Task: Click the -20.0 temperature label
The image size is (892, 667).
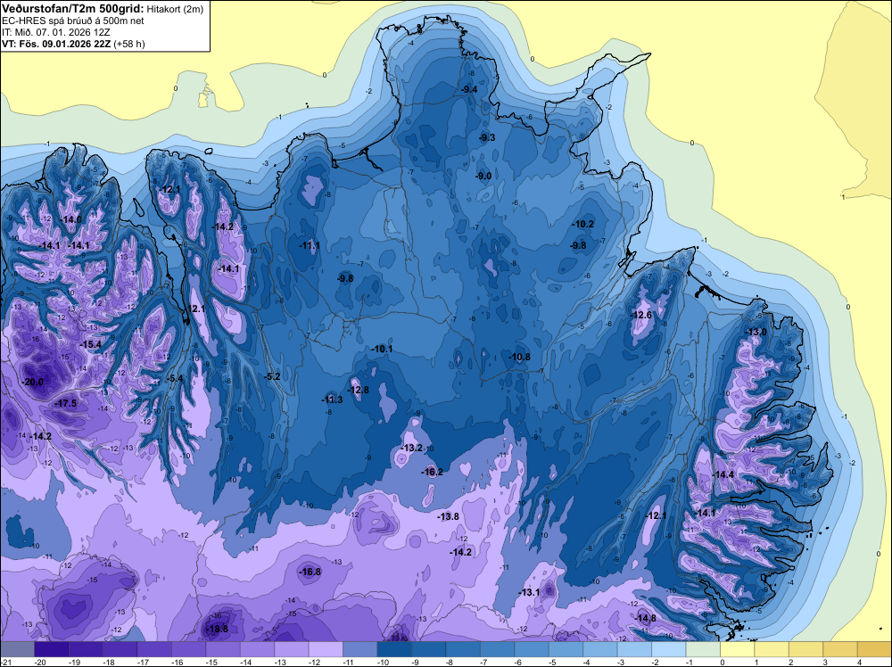Action: (x=33, y=382)
